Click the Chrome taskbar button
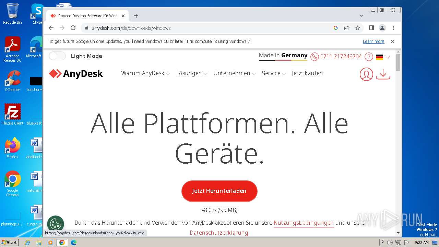The width and height of the screenshot is (439, 247). [62, 243]
